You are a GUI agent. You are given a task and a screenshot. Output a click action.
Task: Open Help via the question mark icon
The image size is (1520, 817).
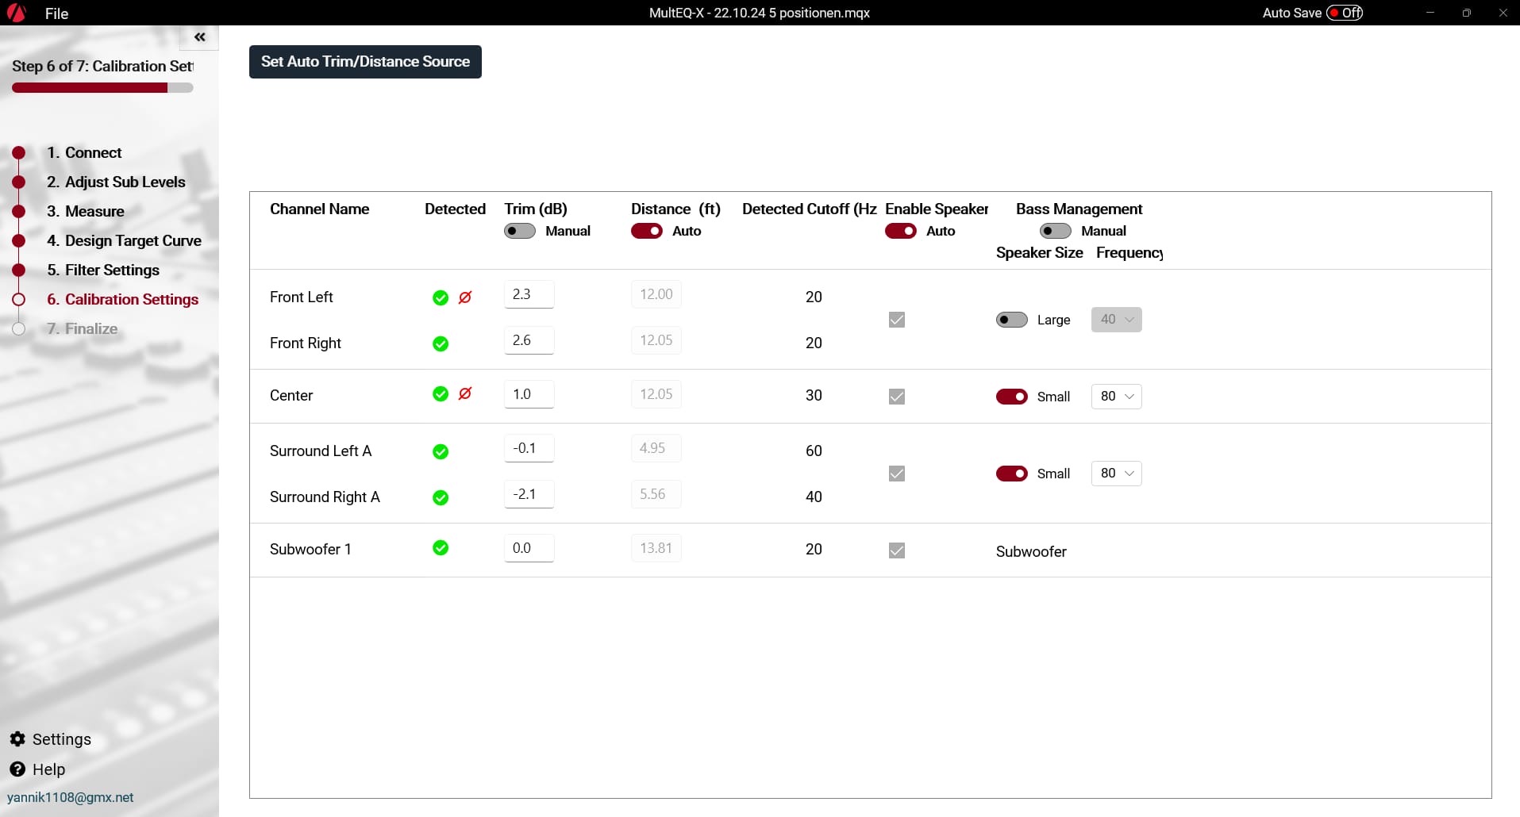tap(17, 769)
